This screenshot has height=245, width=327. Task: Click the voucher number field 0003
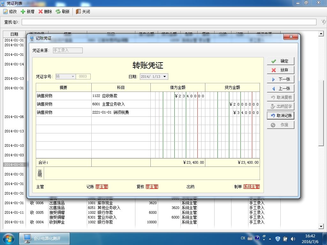click(x=83, y=77)
